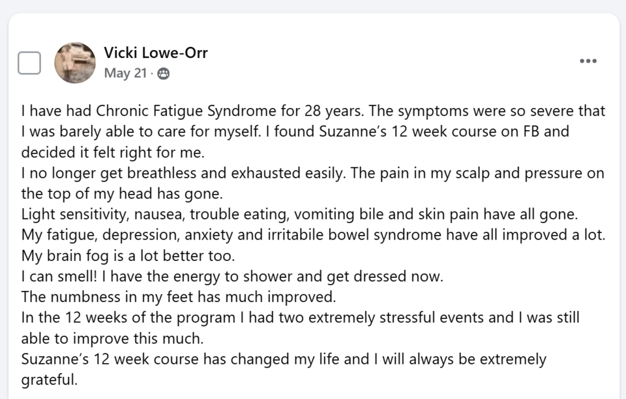Image resolution: width=626 pixels, height=399 pixels.
Task: Open Vicki Lowe-Orr's profile picture
Action: point(75,62)
